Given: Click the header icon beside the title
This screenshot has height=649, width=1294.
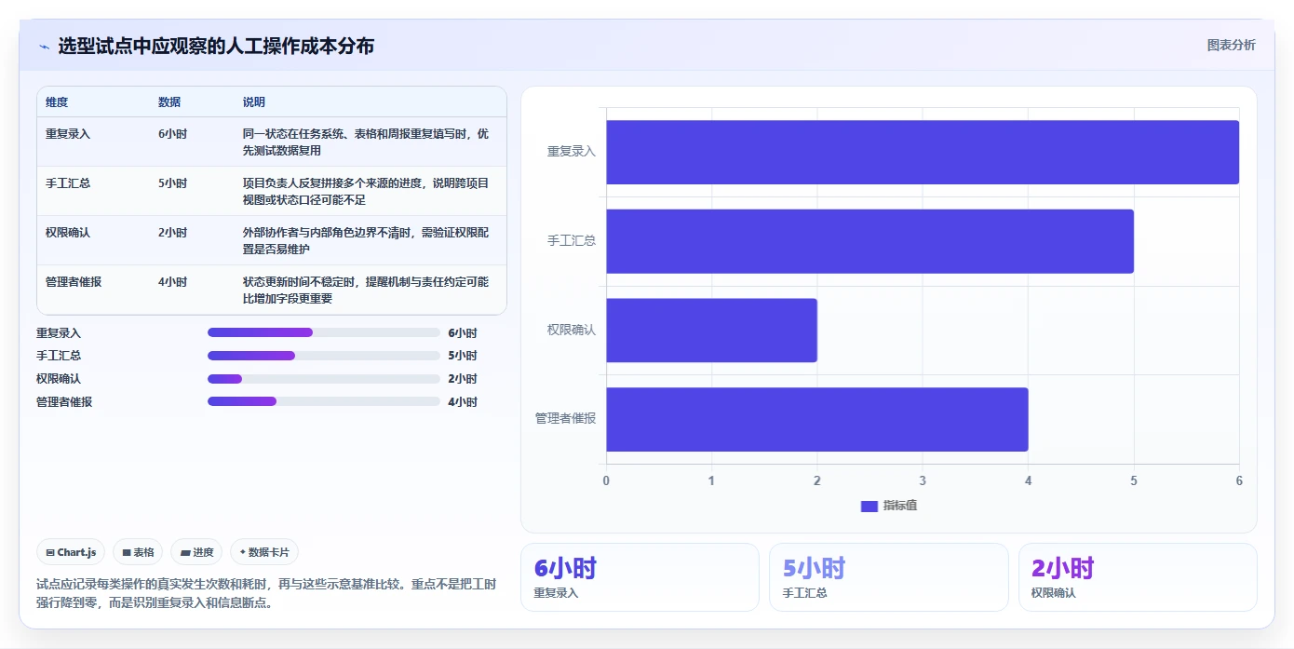Looking at the screenshot, I should (x=44, y=47).
